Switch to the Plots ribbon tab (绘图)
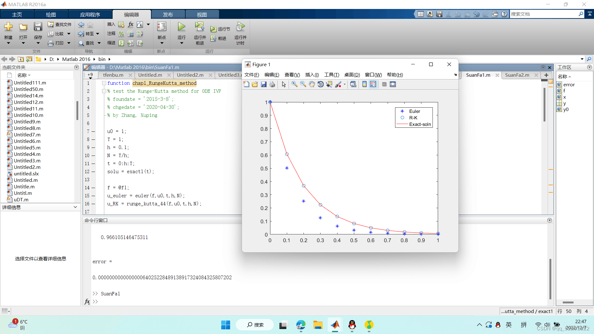Viewport: 594px width, 334px height. [51, 15]
